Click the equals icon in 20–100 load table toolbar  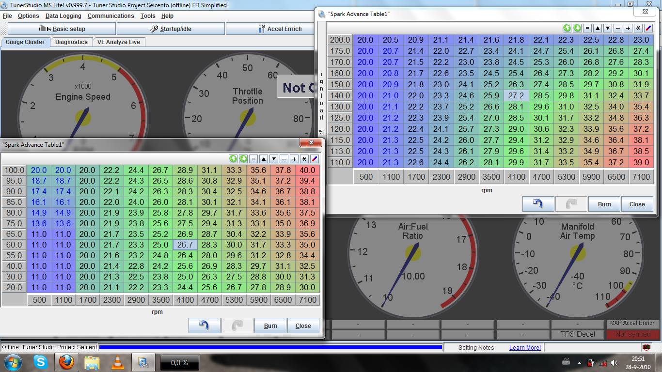pyautogui.click(x=253, y=158)
